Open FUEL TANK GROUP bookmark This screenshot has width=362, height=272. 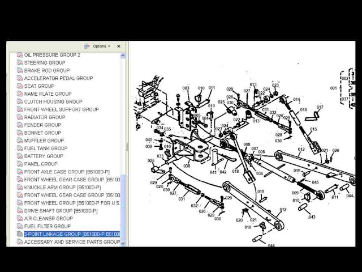(46, 148)
